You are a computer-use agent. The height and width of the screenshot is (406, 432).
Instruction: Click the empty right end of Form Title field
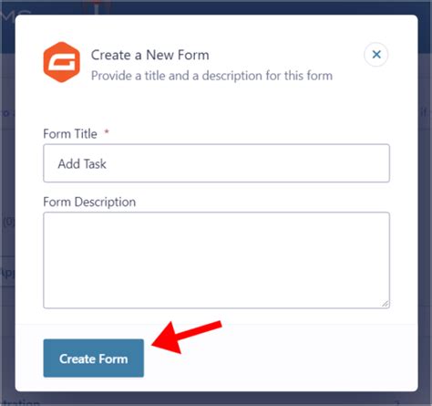[349, 163]
